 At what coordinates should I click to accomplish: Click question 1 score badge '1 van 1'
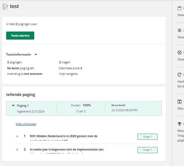click(x=147, y=137)
